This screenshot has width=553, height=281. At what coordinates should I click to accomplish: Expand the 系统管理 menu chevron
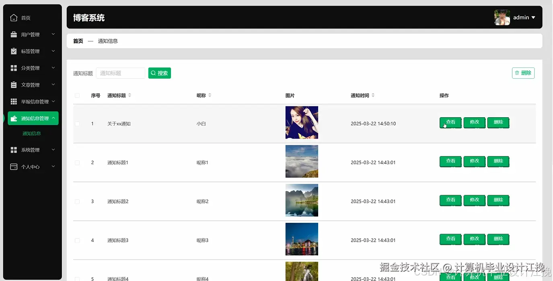tap(53, 150)
